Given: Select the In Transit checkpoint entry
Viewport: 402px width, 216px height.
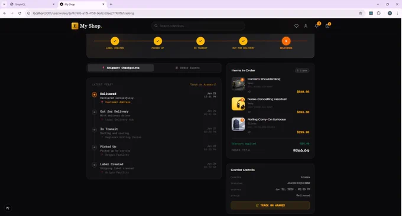Looking at the screenshot, I should click(x=154, y=133).
